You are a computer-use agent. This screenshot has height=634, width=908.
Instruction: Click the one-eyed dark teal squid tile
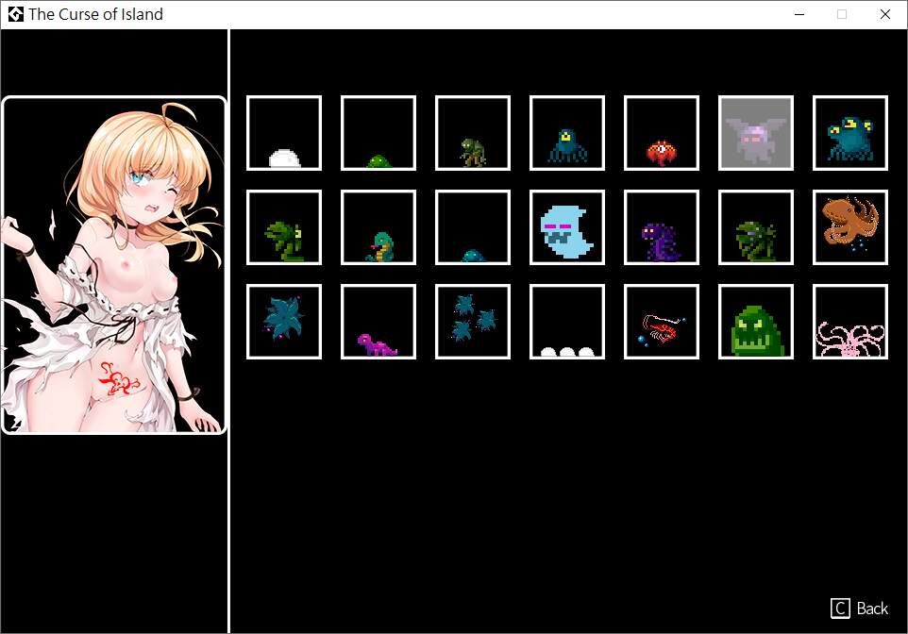567,133
